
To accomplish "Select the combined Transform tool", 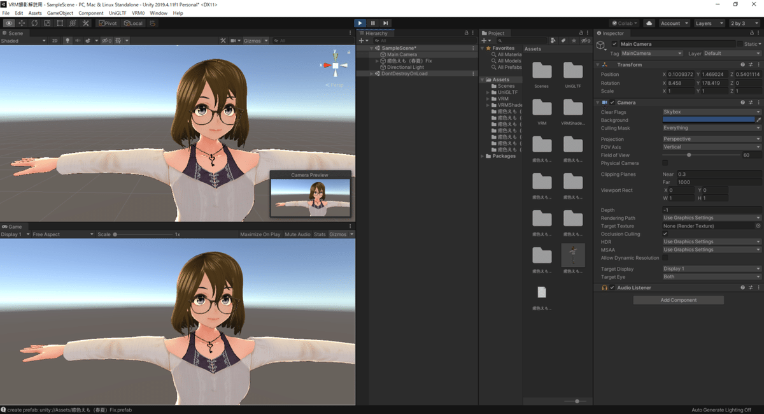I will [73, 23].
